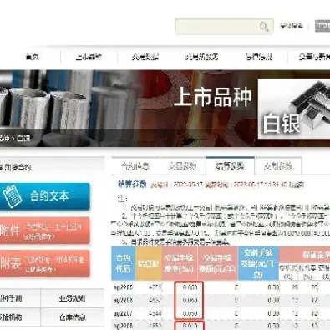330x330 pixels.
Task: Open the 仓库信息 link in the left panel
Action: click(x=72, y=317)
